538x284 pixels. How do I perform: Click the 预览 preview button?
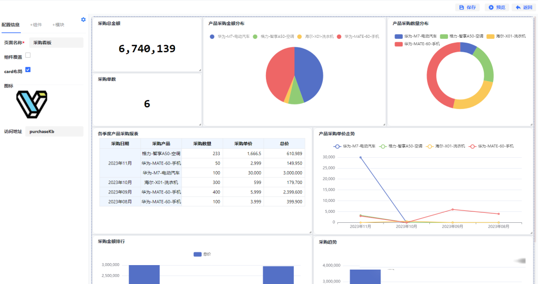click(x=497, y=7)
